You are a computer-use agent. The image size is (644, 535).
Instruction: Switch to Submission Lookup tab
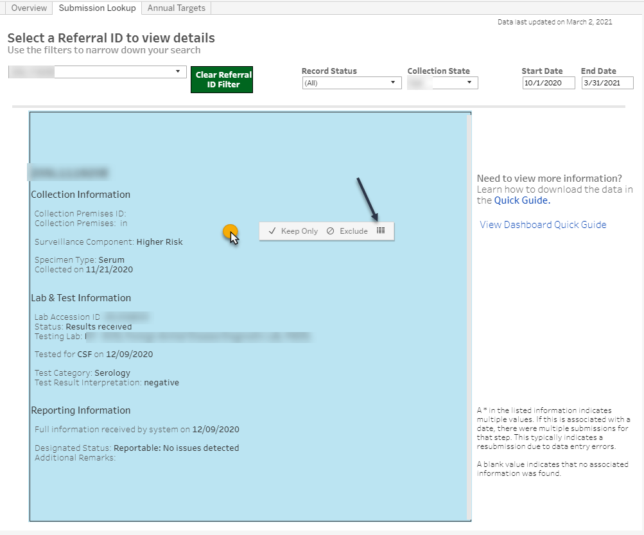pyautogui.click(x=97, y=8)
